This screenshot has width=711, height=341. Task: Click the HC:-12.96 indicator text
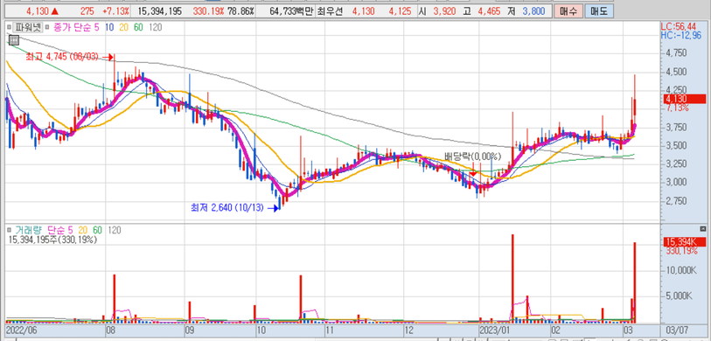(x=680, y=35)
